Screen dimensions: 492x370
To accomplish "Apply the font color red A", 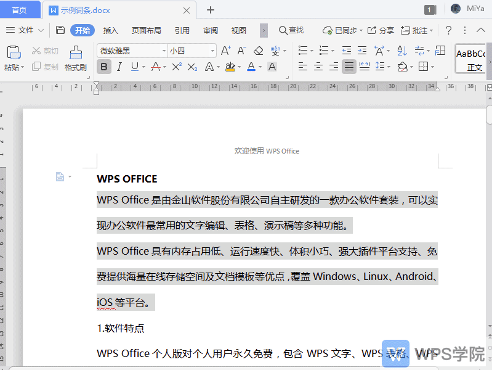I will pyautogui.click(x=156, y=67).
